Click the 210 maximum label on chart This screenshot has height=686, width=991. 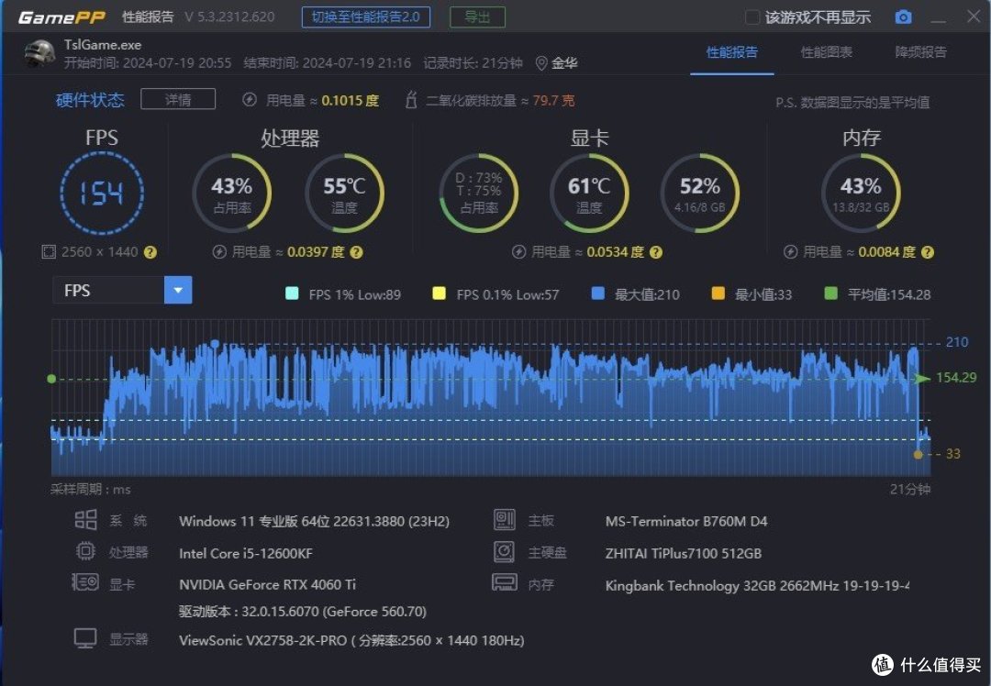956,342
